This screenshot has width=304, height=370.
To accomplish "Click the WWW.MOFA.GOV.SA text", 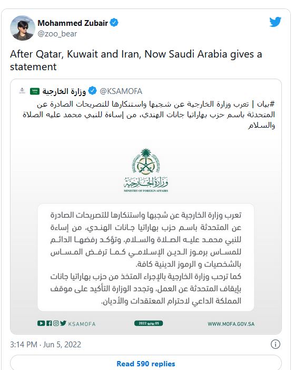I will click(231, 324).
